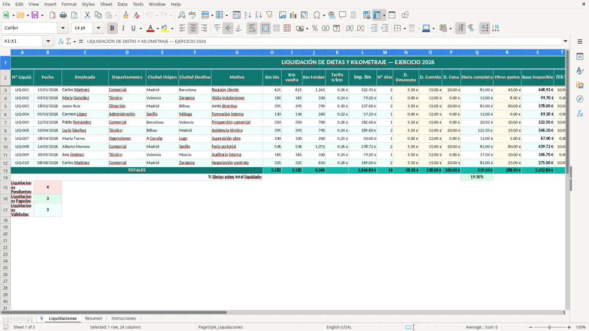Click the Print icon
Image resolution: width=589 pixels, height=331 pixels.
click(63, 15)
